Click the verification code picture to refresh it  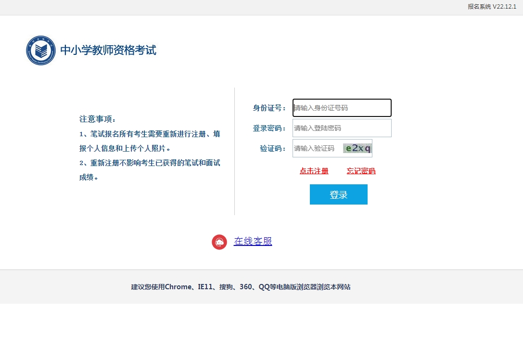pos(357,148)
